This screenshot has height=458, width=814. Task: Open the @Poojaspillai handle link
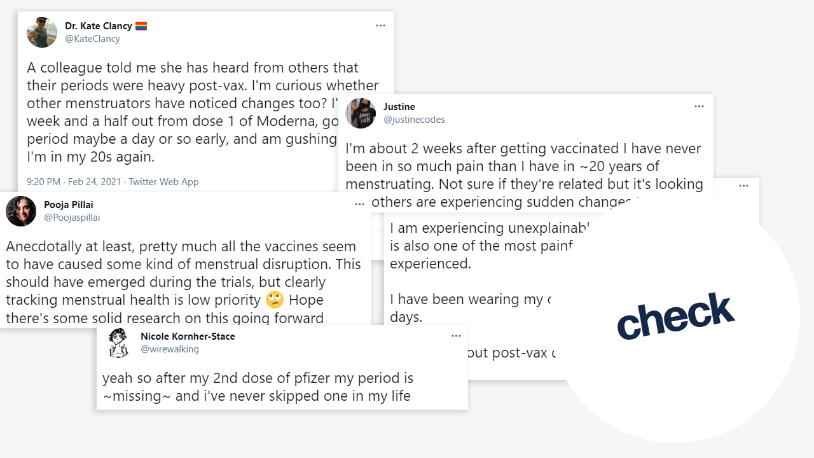[x=72, y=218]
